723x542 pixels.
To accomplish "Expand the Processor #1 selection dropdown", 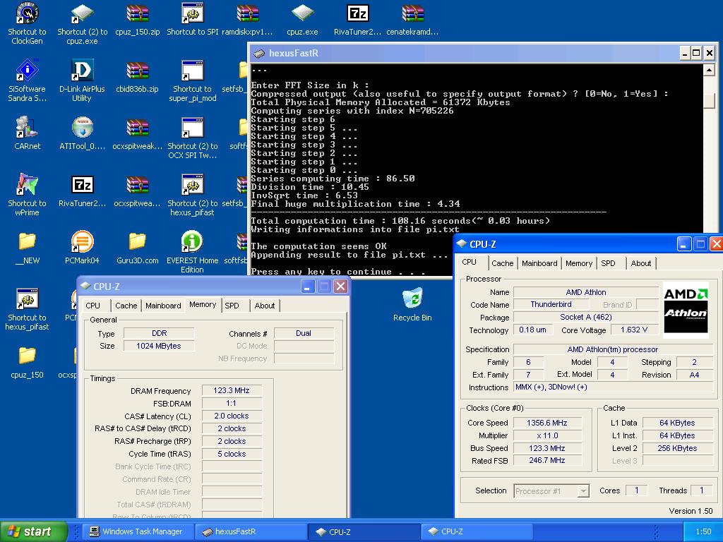I will click(583, 491).
